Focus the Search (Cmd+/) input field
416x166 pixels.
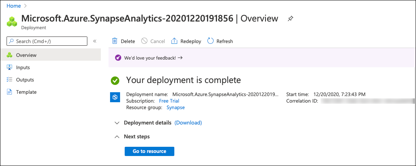point(47,41)
